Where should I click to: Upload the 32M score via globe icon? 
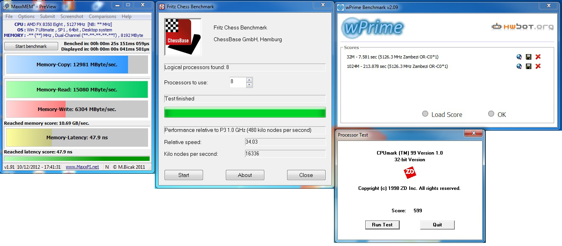click(519, 57)
